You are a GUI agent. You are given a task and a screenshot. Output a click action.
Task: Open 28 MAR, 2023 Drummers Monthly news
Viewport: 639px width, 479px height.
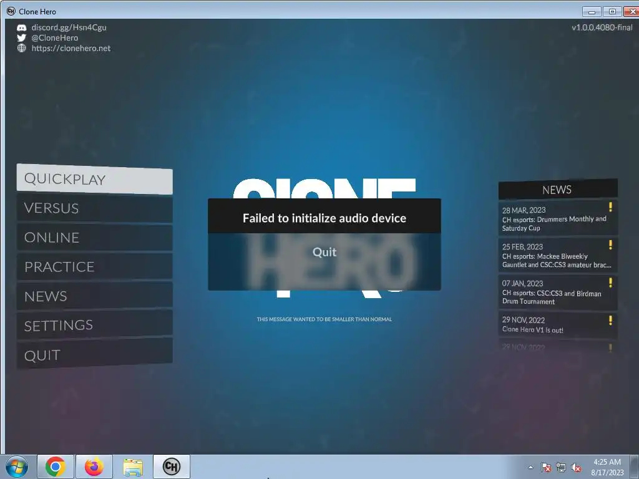[x=558, y=218]
